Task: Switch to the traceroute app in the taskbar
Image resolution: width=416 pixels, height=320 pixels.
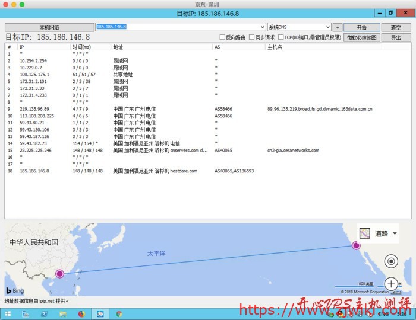Action: (x=100, y=314)
